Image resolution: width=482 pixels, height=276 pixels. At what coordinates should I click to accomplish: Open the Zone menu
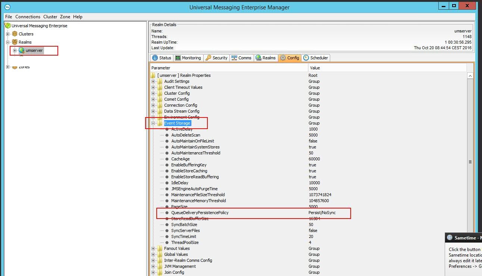click(65, 17)
